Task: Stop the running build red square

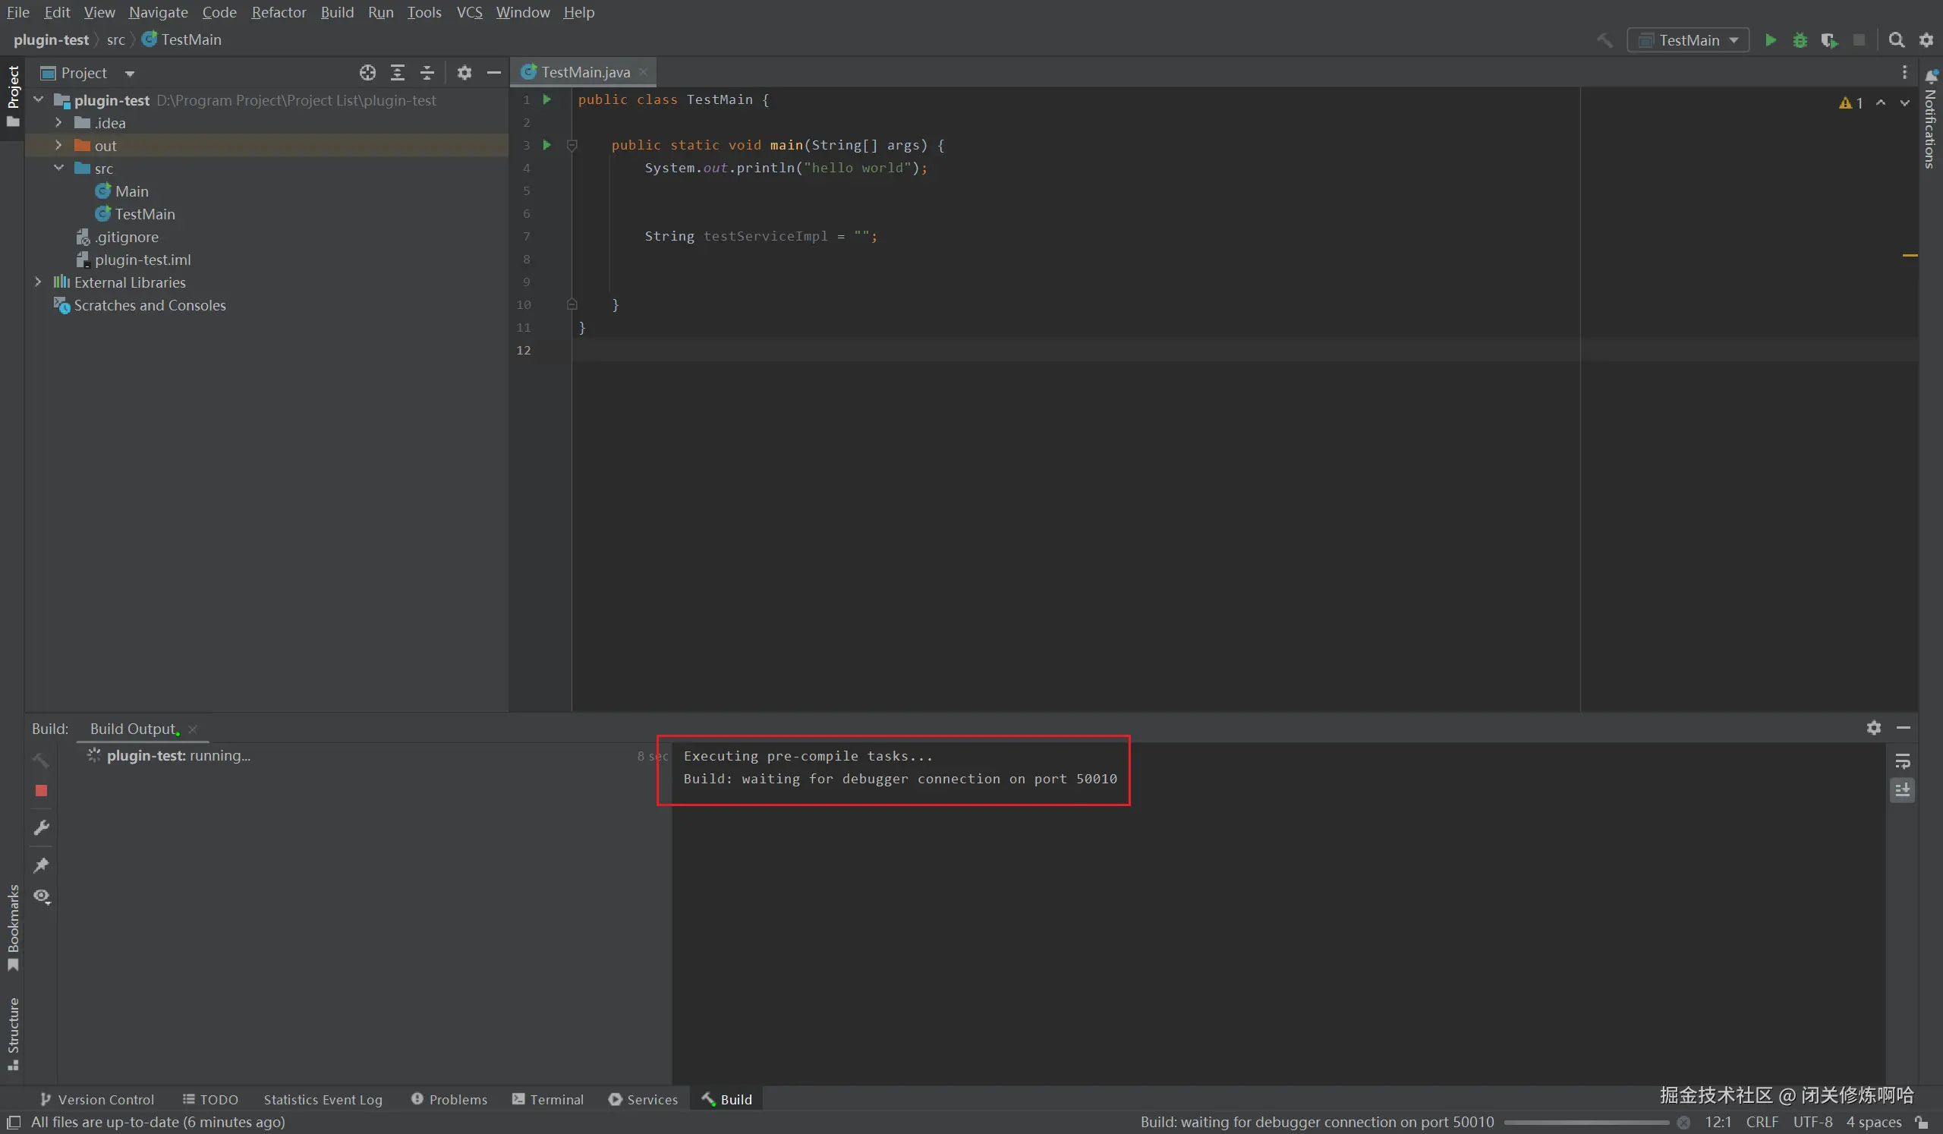Action: (42, 790)
